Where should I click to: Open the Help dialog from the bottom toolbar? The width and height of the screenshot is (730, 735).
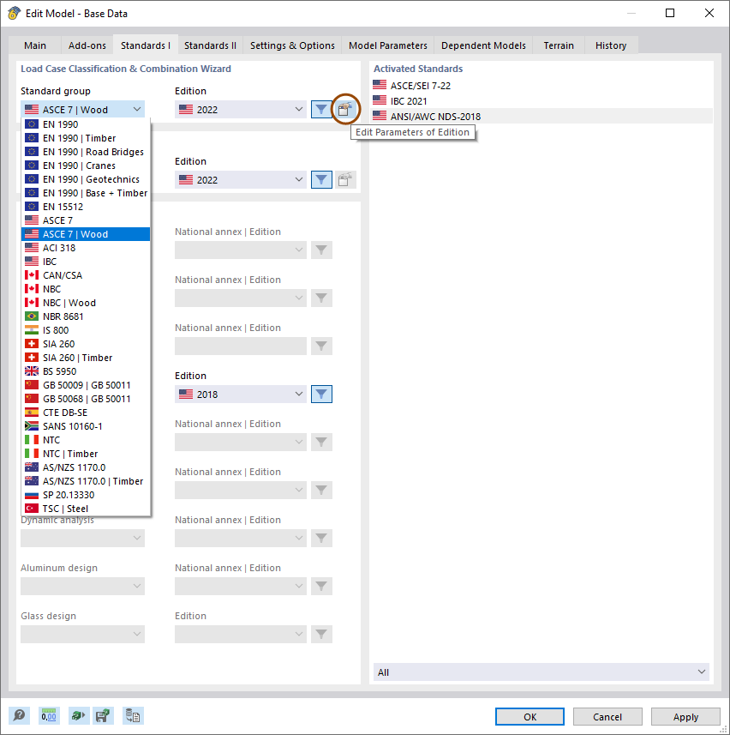coord(19,715)
